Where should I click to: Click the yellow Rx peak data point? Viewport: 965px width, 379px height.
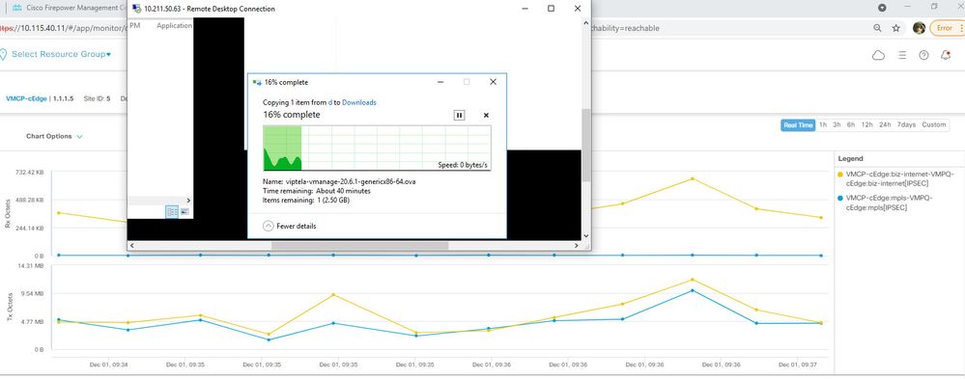[693, 178]
